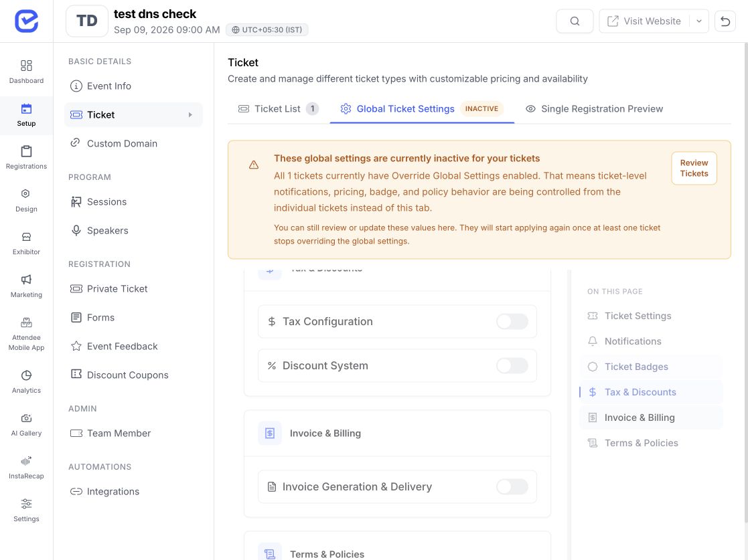Click the document icon beside Invoice Generation
This screenshot has width=748, height=560.
click(272, 486)
